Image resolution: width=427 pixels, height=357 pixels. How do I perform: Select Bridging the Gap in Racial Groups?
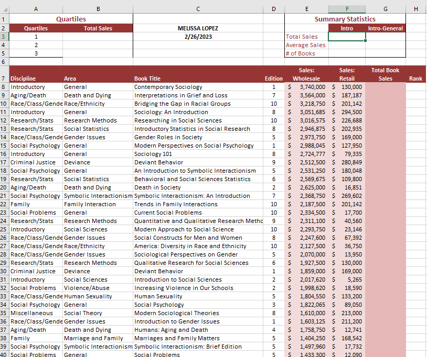[x=198, y=104]
